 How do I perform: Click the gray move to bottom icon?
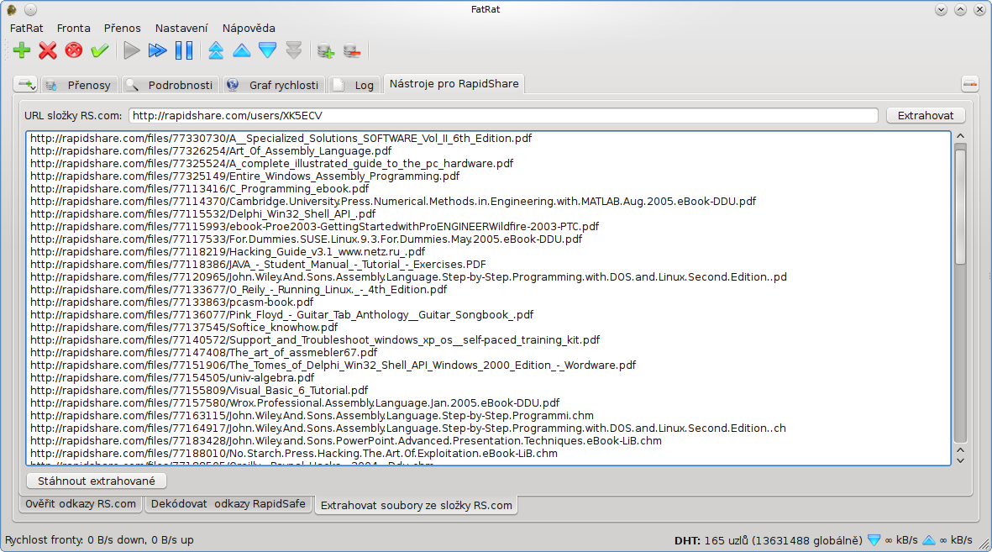pyautogui.click(x=293, y=50)
